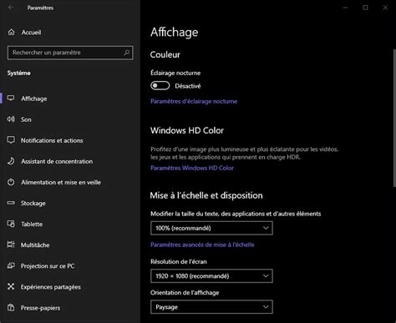Open Multitâche settings
The height and width of the screenshot is (323, 396).
click(70, 245)
